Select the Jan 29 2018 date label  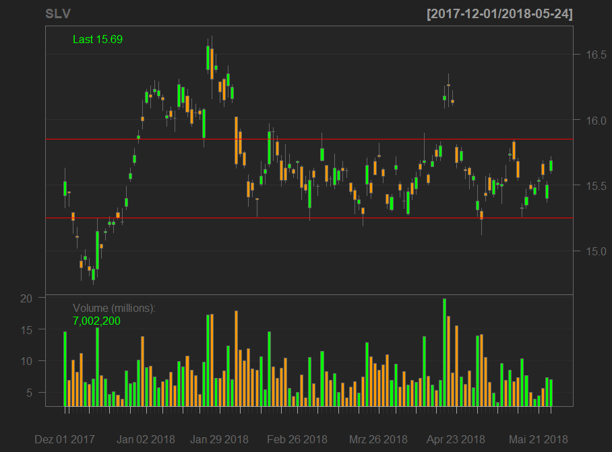(219, 439)
